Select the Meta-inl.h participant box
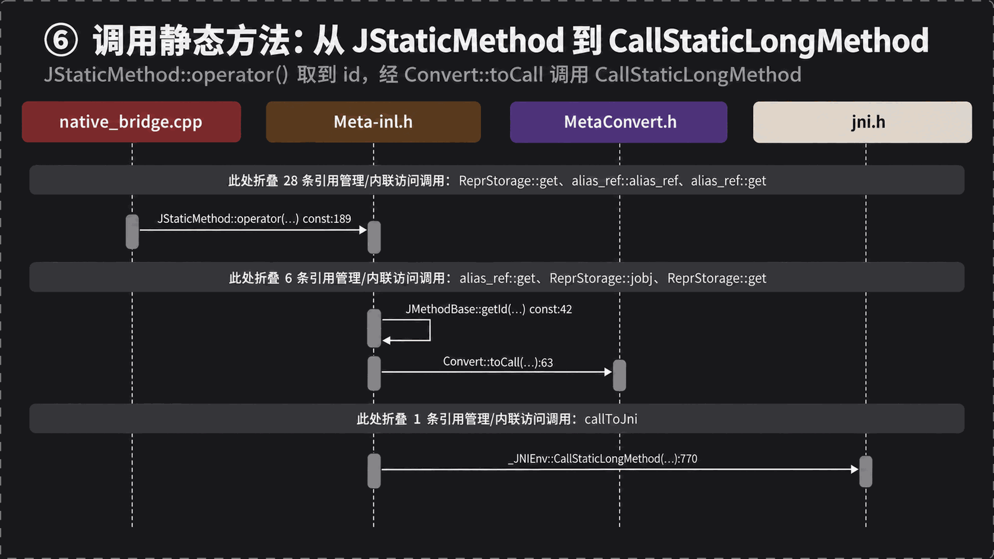The width and height of the screenshot is (994, 559). pyautogui.click(x=373, y=122)
